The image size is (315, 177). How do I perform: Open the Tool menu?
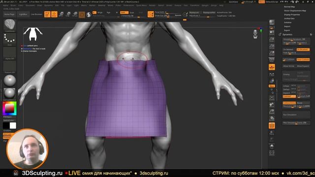186,5
